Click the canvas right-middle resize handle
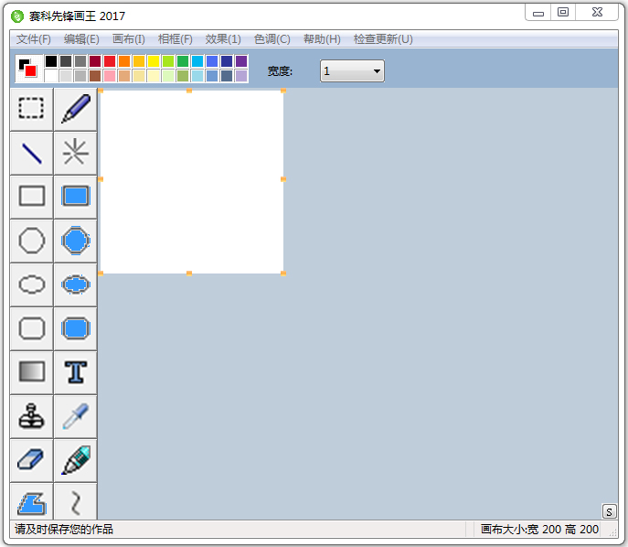Viewport: 628px width, 547px height. tap(283, 179)
